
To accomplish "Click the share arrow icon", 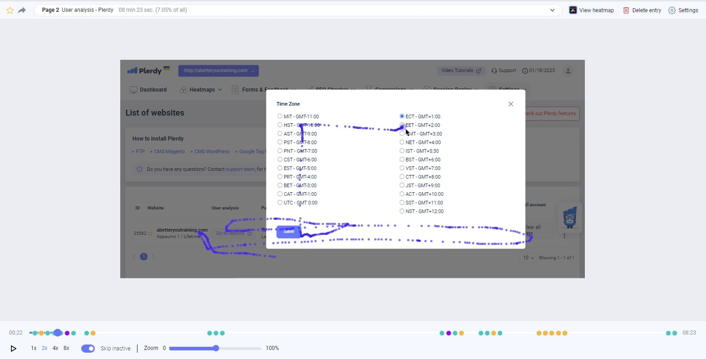I will 22,10.
